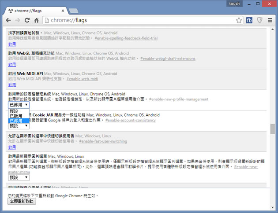
Task: Click the browser Back arrow
Action: coord(8,20)
